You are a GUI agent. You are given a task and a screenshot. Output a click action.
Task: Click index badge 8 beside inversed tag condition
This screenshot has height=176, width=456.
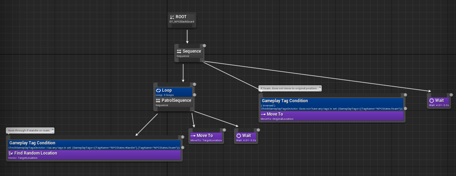point(405,109)
